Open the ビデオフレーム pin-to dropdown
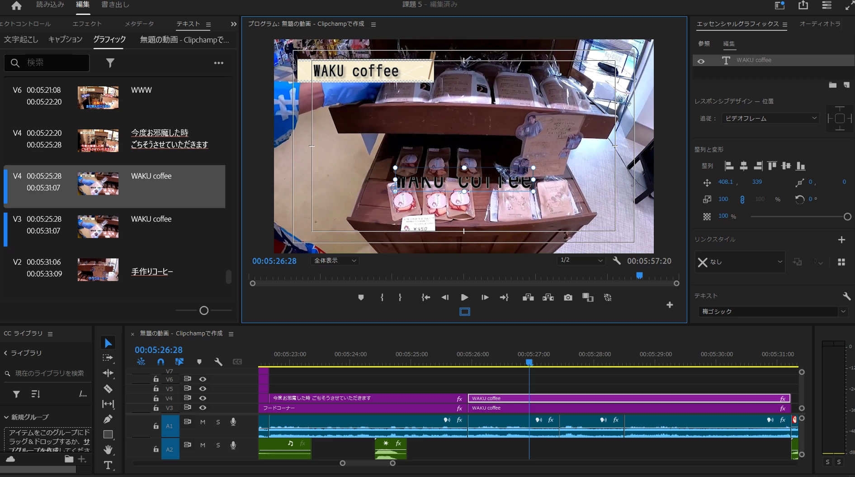This screenshot has width=855, height=477. click(x=770, y=118)
